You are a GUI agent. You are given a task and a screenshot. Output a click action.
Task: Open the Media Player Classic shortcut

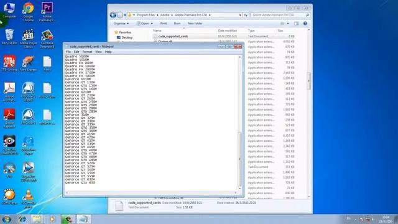pos(28,39)
